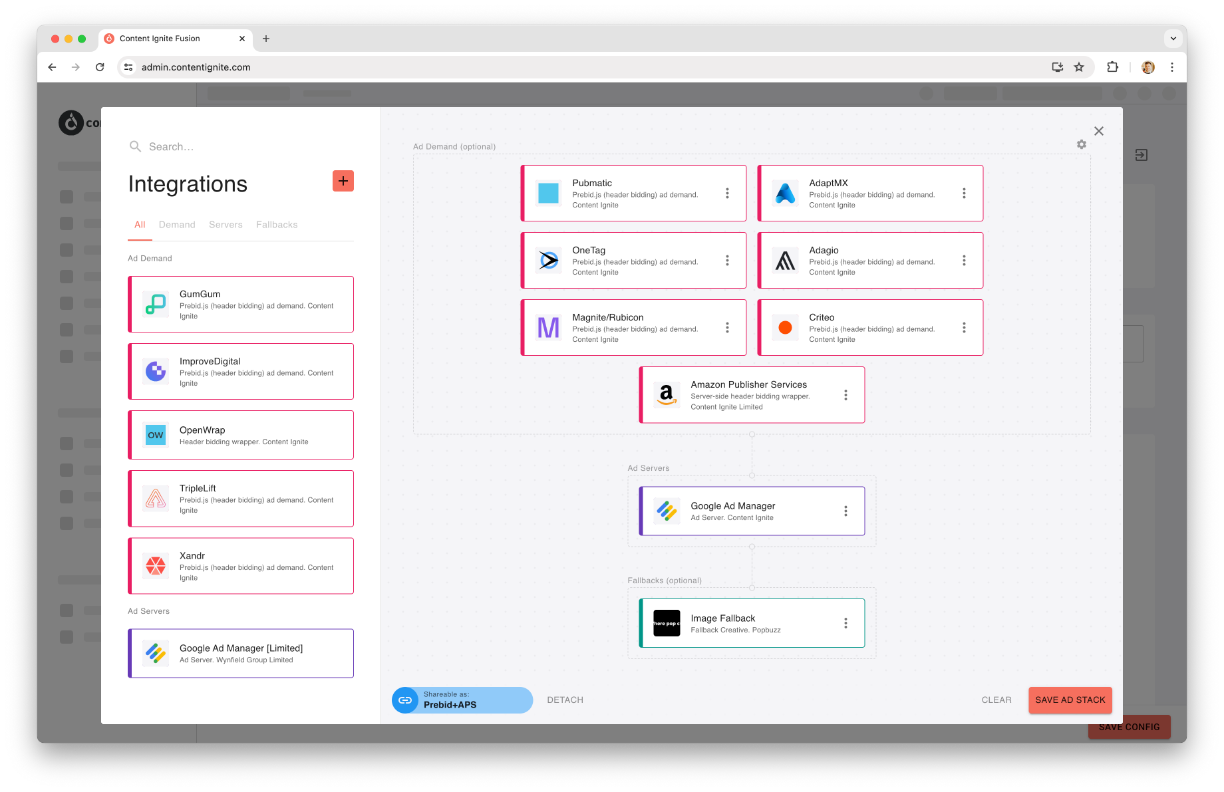Select the GumGum integration name
Viewport: 1224px width, 792px height.
tap(200, 294)
